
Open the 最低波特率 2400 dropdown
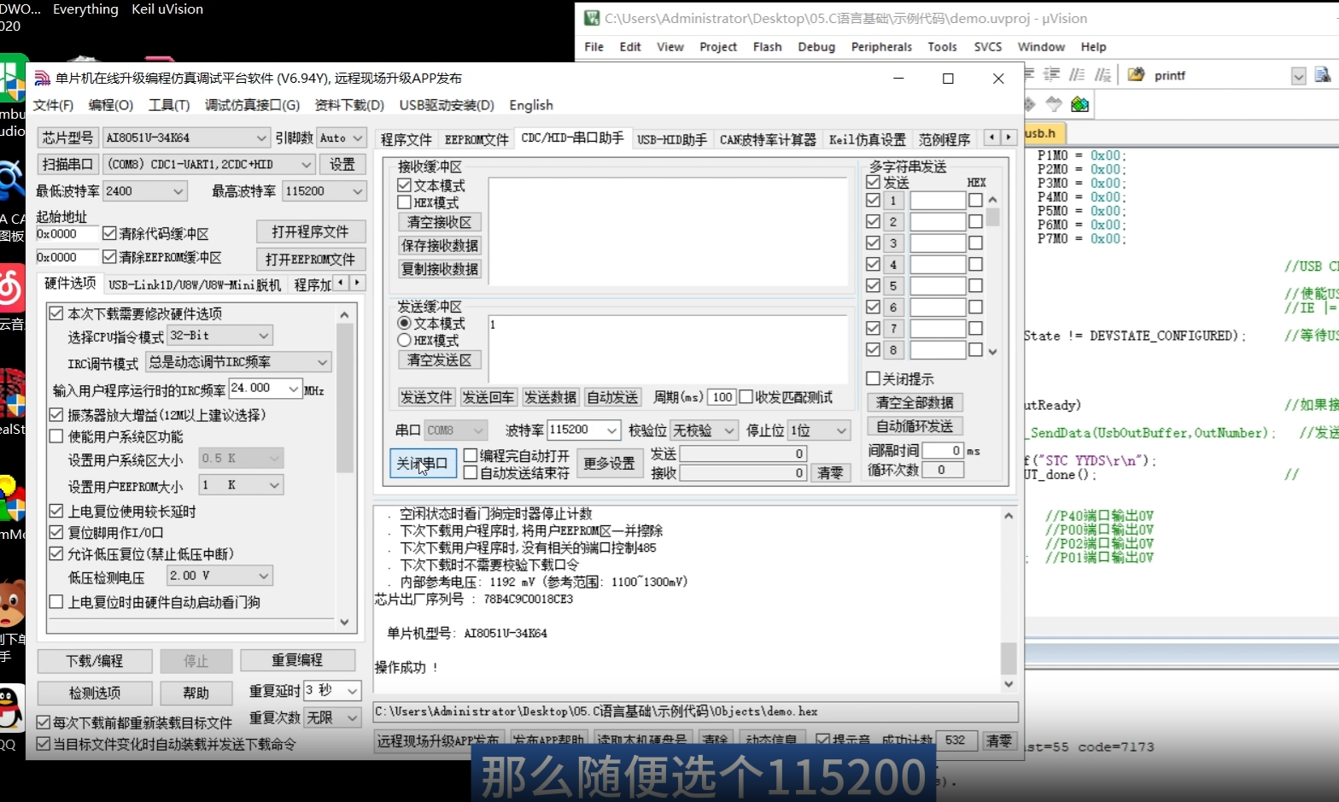point(144,190)
